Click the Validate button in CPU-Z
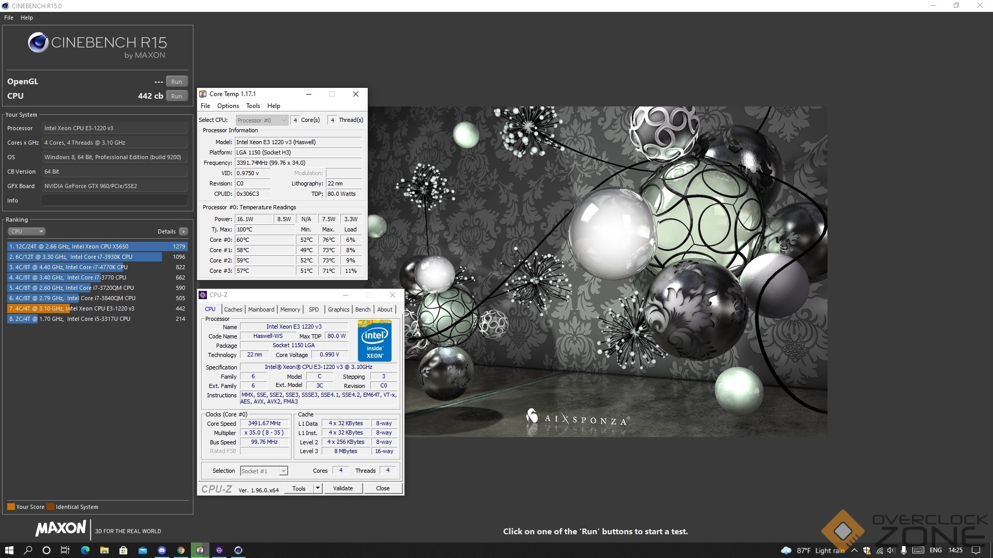The height and width of the screenshot is (558, 993). point(343,488)
